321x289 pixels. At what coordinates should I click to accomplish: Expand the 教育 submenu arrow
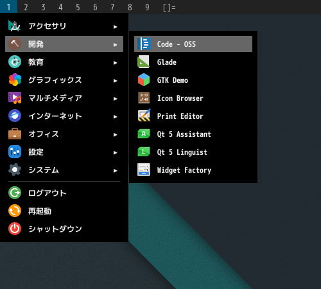(116, 63)
